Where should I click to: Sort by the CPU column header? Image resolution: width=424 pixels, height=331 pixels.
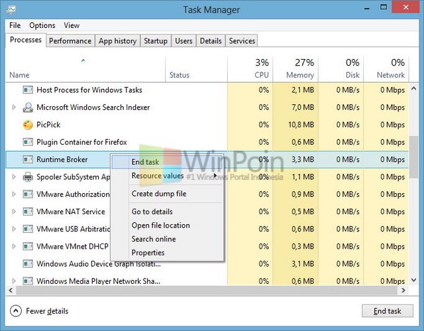click(x=250, y=69)
